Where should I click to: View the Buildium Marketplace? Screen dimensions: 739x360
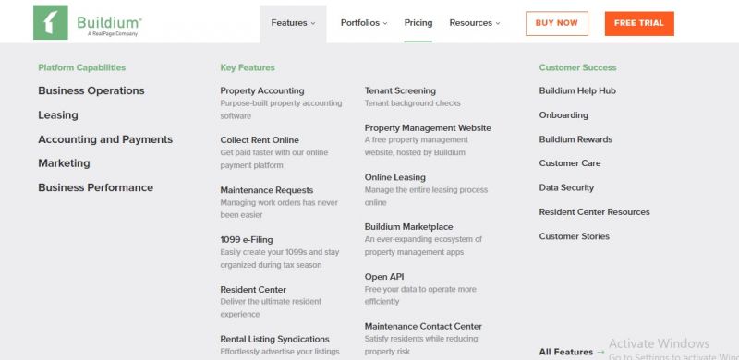(408, 227)
